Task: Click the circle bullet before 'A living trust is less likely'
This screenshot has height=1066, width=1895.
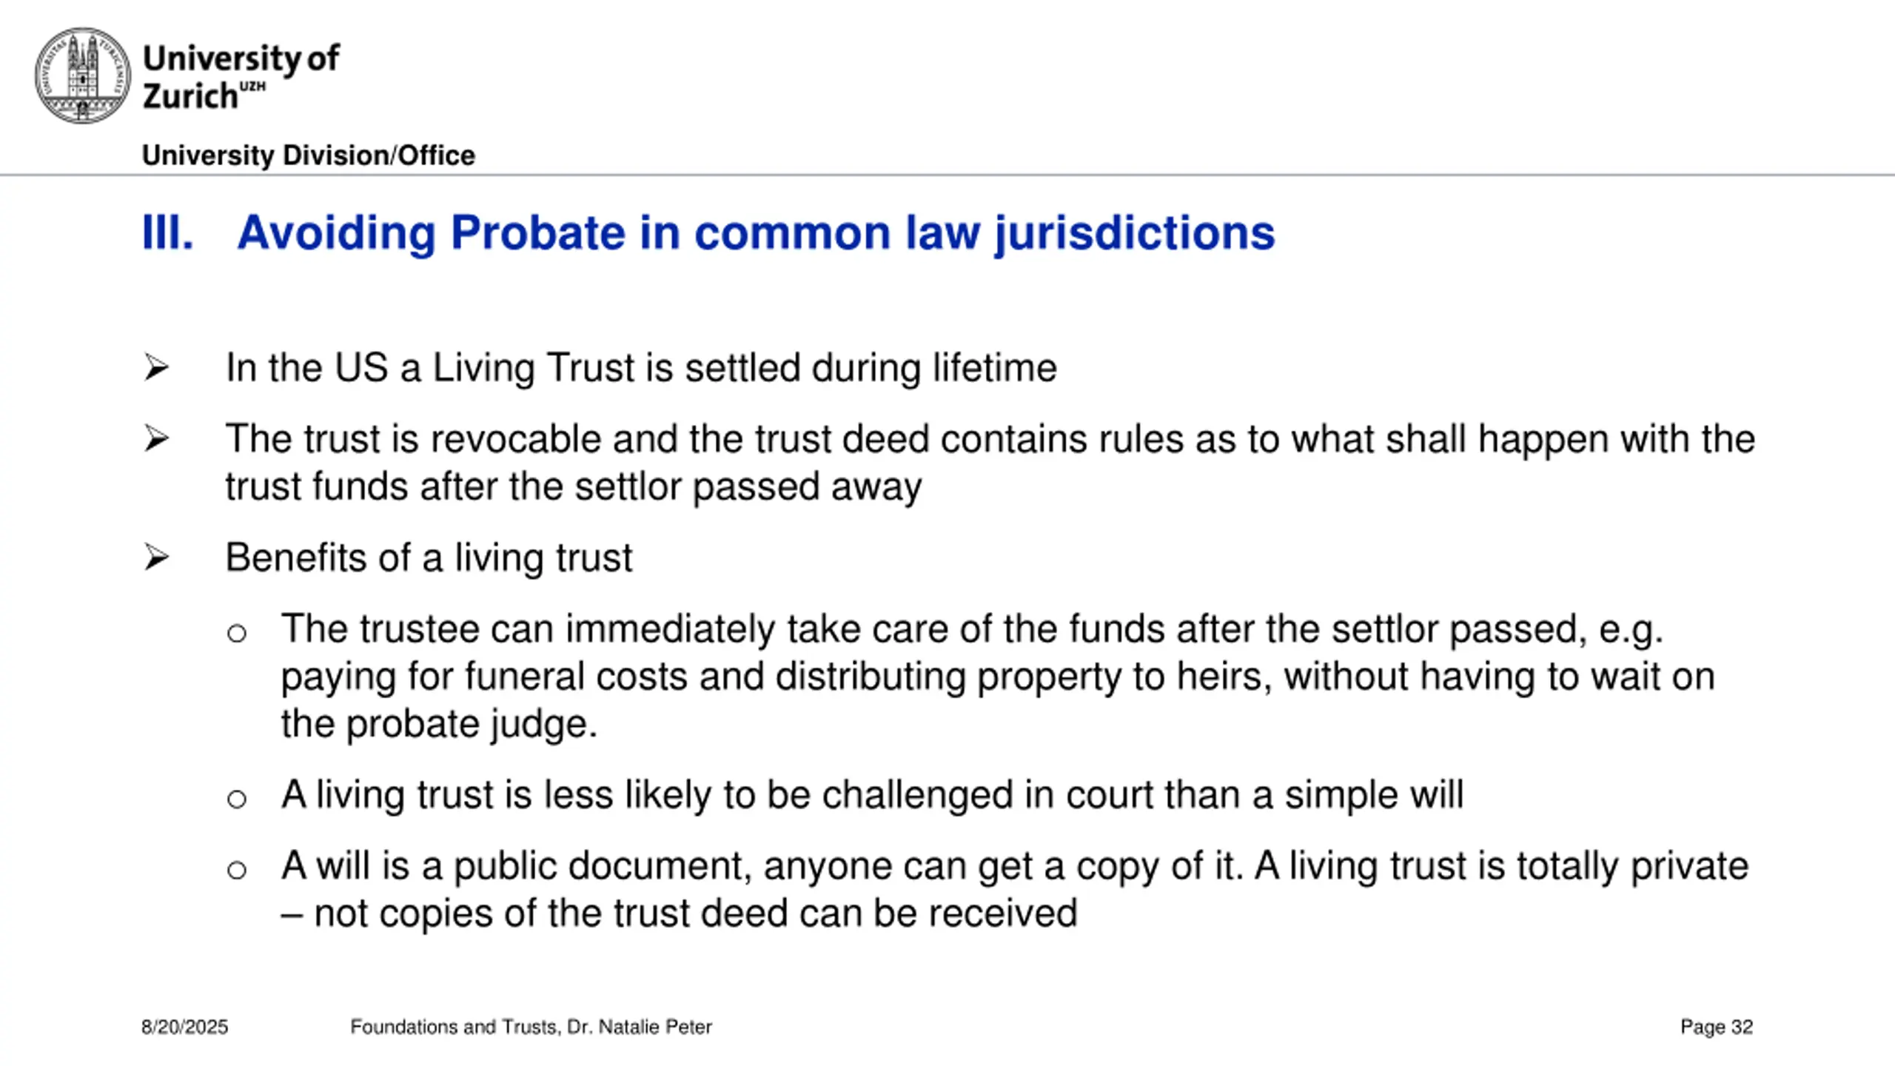Action: [x=237, y=799]
